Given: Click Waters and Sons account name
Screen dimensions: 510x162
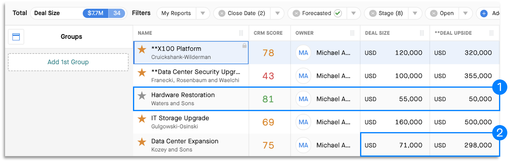Looking at the screenshot, I should tap(173, 103).
